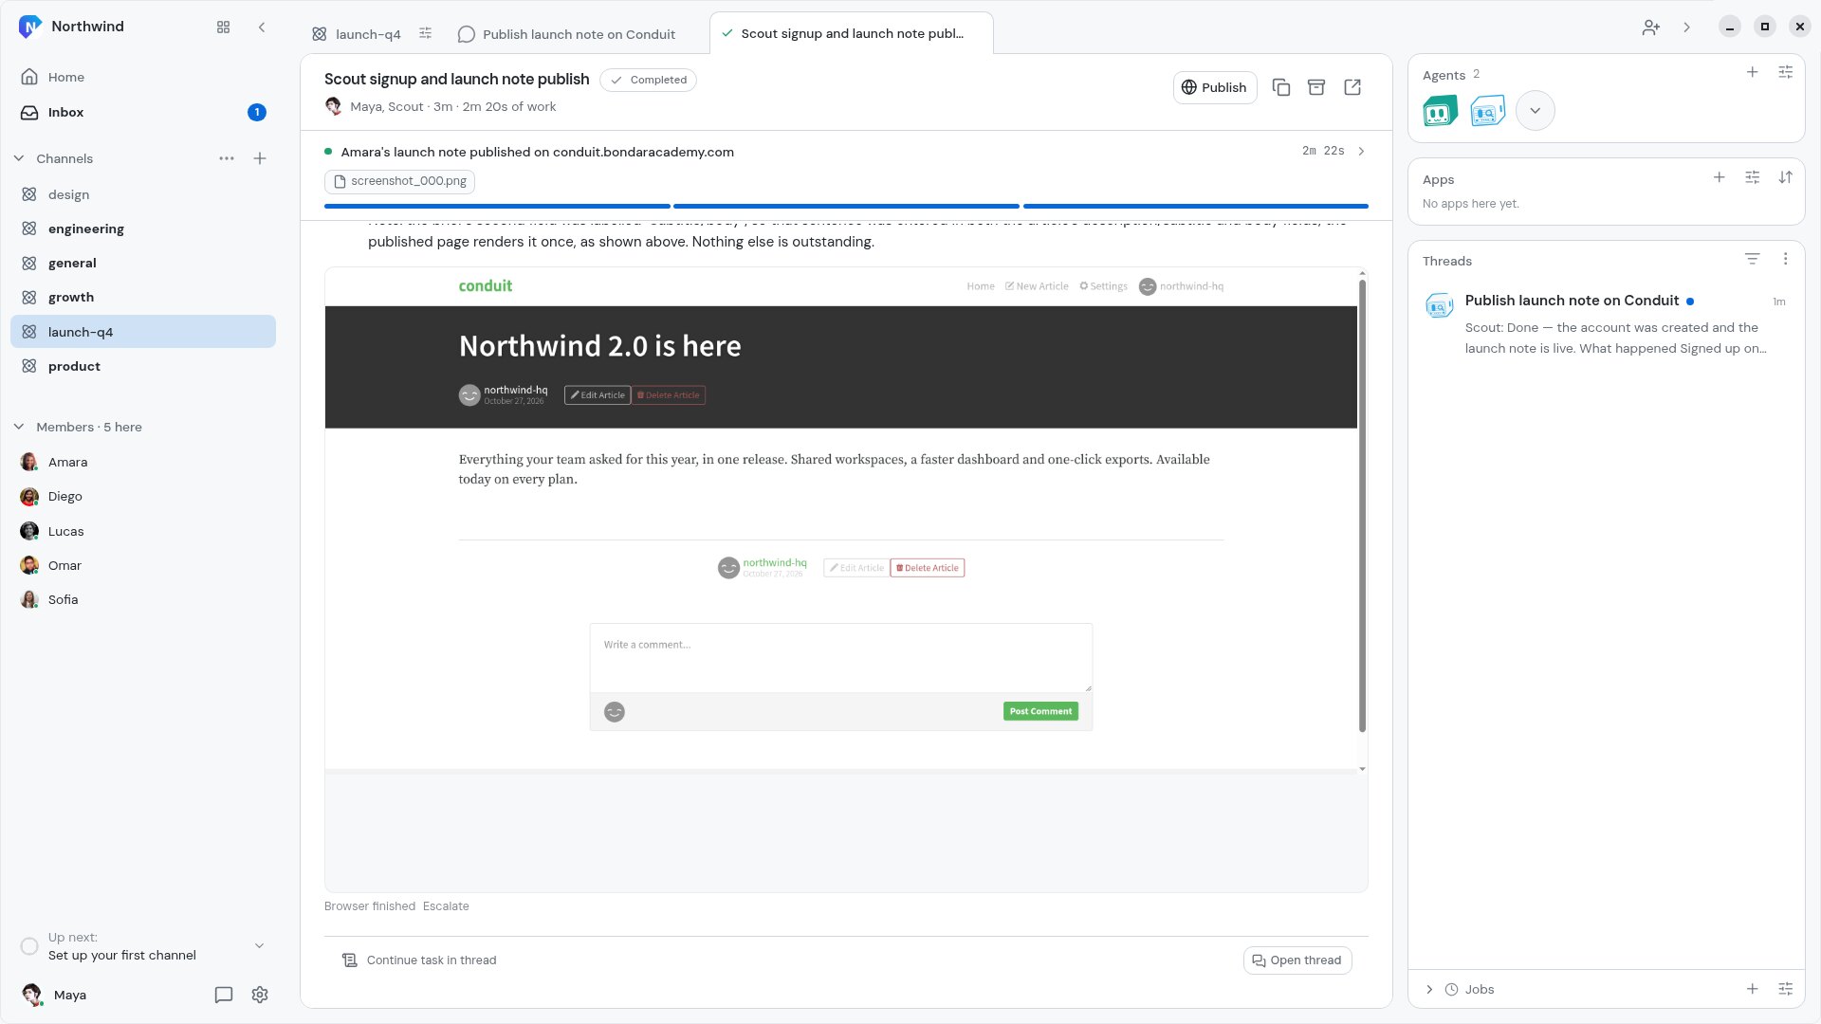The image size is (1821, 1024).
Task: Click the screenshot preview vertical scrollbar
Action: tap(1362, 504)
